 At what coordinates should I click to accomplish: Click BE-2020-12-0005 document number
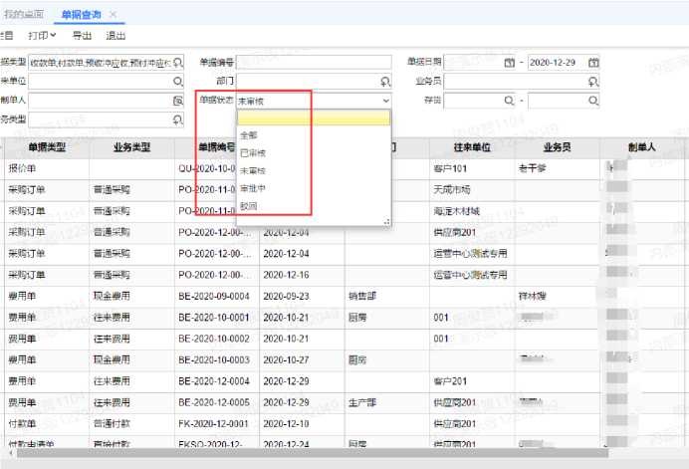214,402
